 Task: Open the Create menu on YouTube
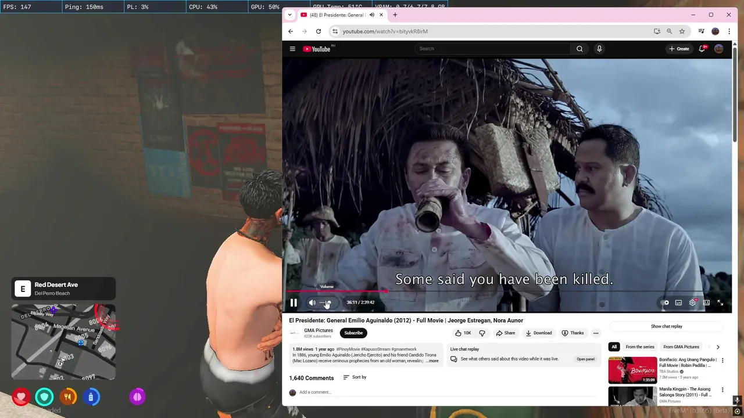(679, 49)
